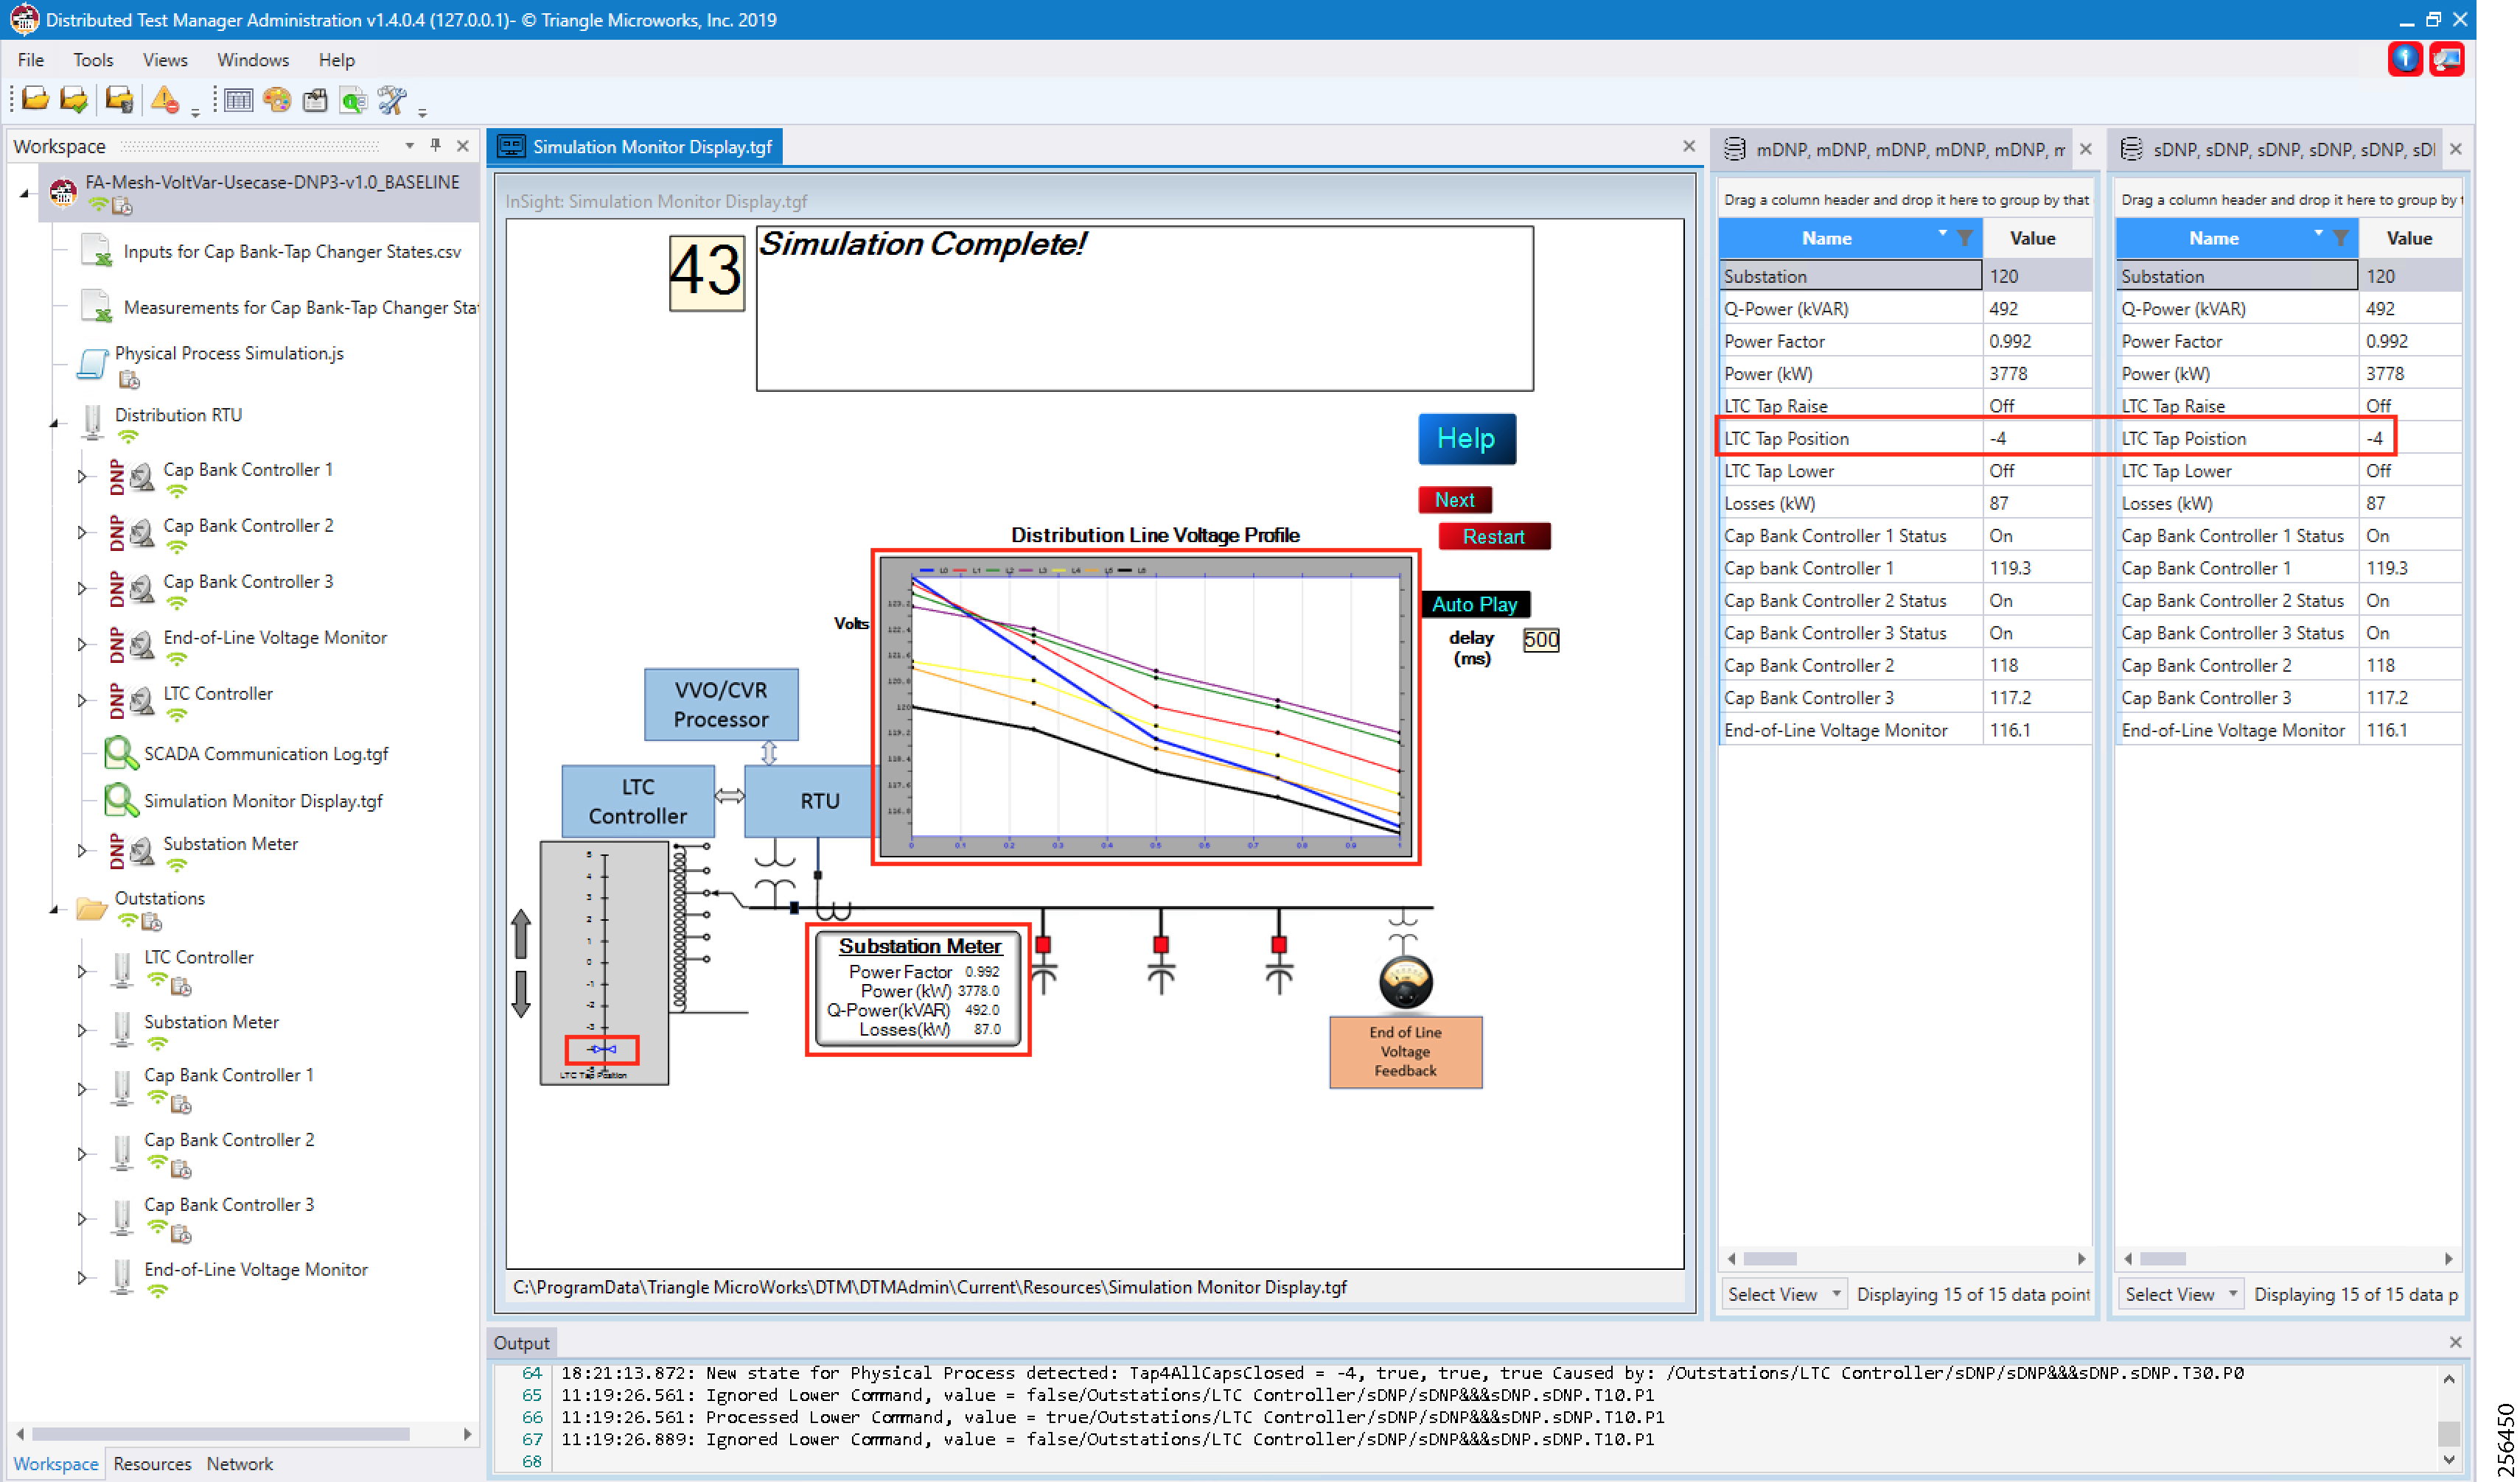2520x1482 pixels.
Task: Collapse the Distribution RTU tree node
Action: [54, 423]
